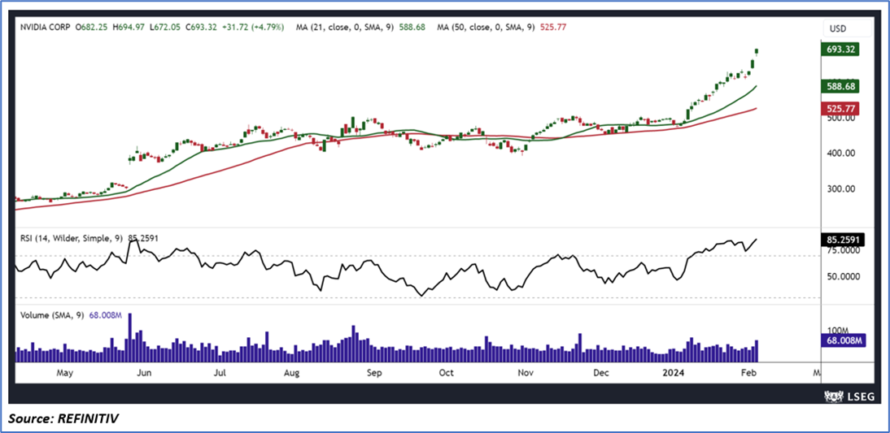The height and width of the screenshot is (433, 890).
Task: Click the latest green candlestick at top right
Action: [756, 52]
